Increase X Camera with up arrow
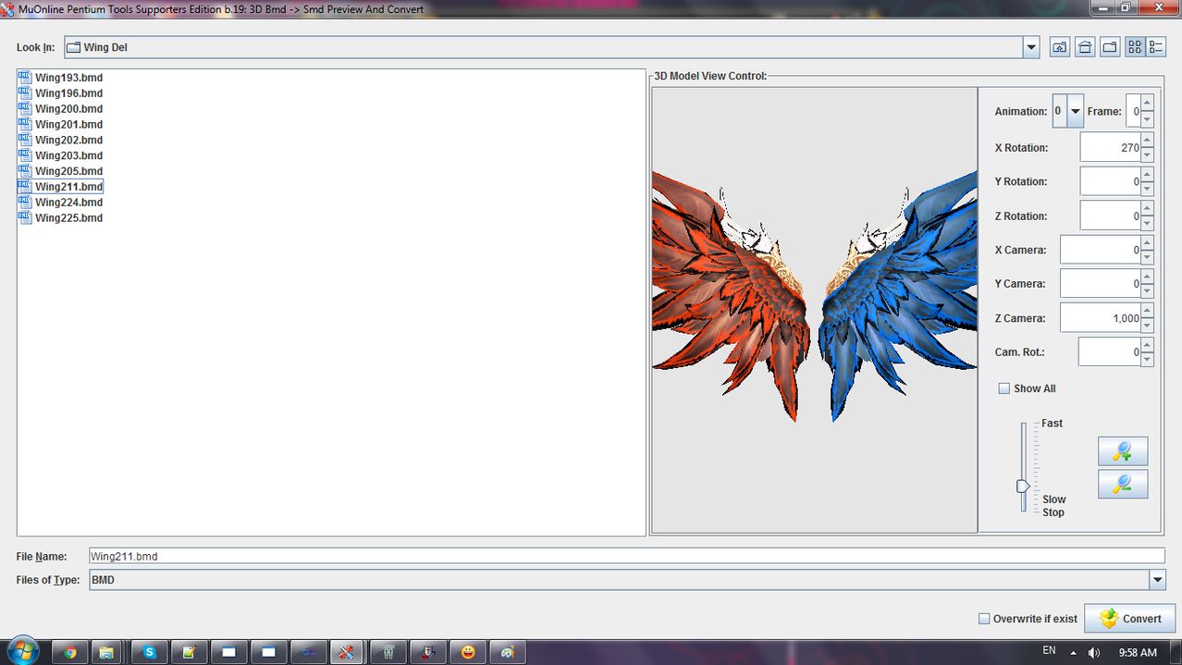 [1147, 242]
